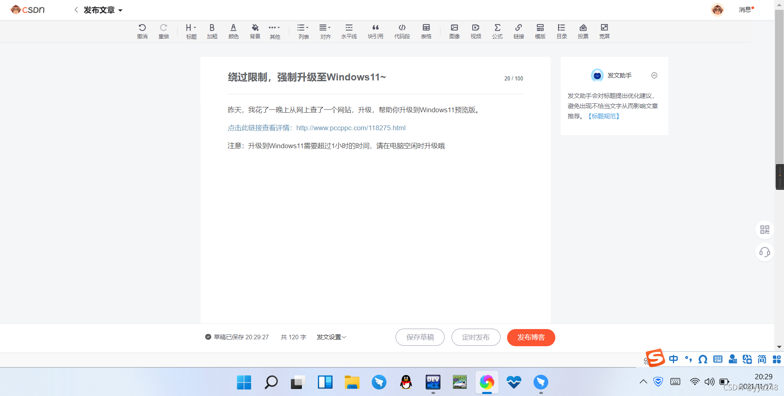Insert a horizontal line (水平线)
The height and width of the screenshot is (396, 784).
point(349,31)
